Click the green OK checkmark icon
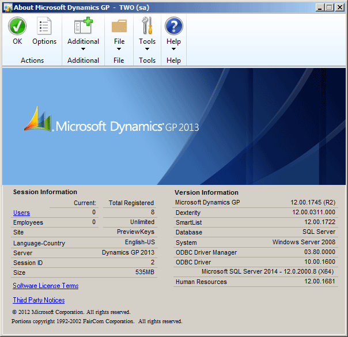The width and height of the screenshot is (348, 337). tap(17, 26)
